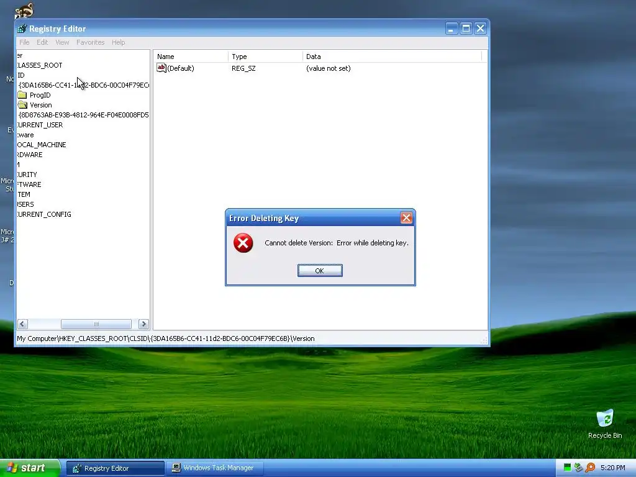Open the Help menu
This screenshot has width=636, height=477.
[x=119, y=42]
